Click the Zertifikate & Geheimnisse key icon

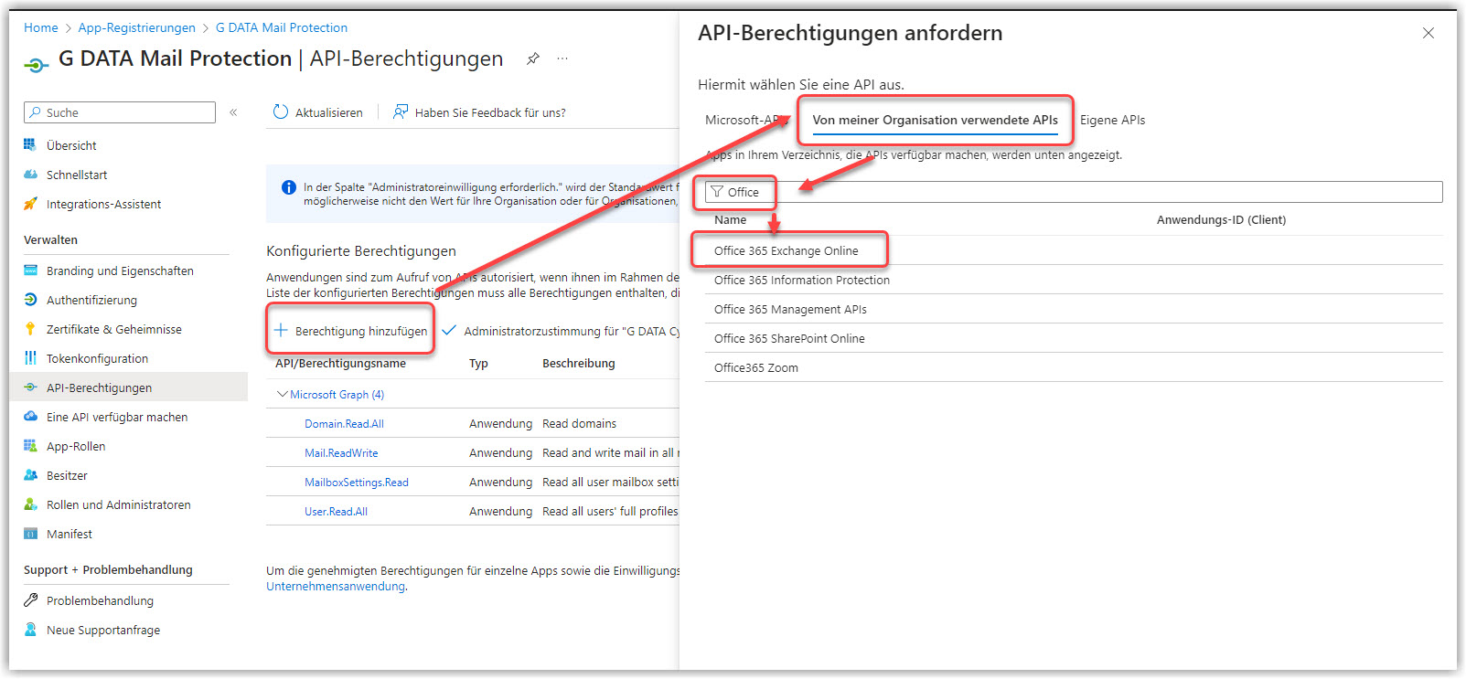pos(30,329)
